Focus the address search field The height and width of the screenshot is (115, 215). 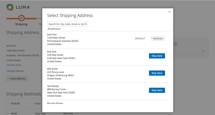[67, 24]
